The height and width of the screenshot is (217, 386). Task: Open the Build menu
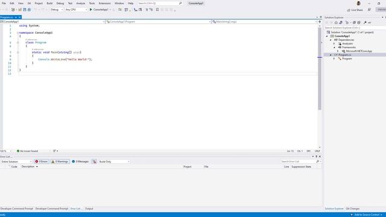49,4
